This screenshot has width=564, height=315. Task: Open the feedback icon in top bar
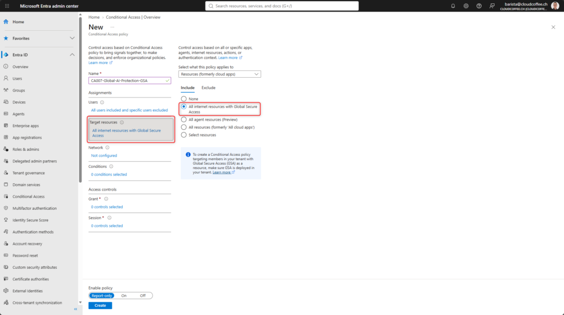[x=492, y=6]
